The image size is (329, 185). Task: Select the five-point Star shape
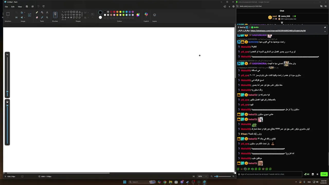[68, 17]
